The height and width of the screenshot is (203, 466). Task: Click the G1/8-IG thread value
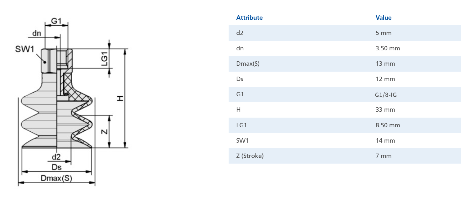point(386,94)
